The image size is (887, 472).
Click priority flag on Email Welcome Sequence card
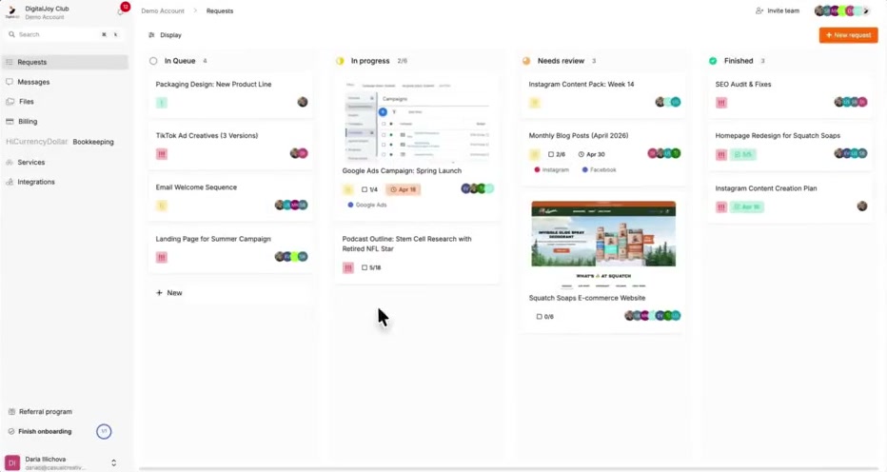[x=161, y=206]
